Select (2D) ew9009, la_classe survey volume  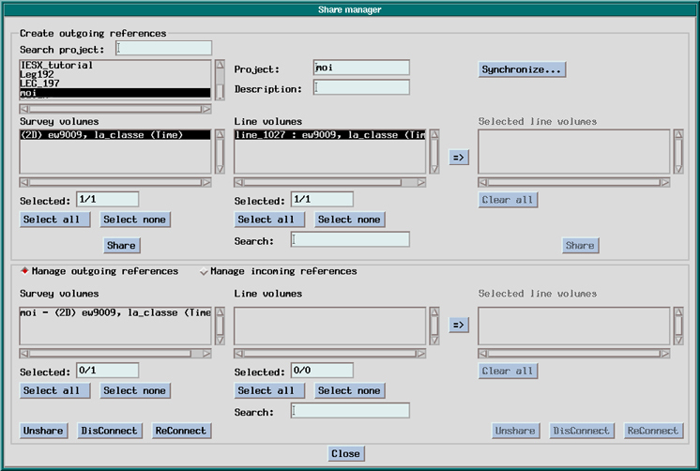(x=115, y=135)
